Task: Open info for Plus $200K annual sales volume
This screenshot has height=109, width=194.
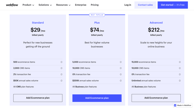Action: 121,81
